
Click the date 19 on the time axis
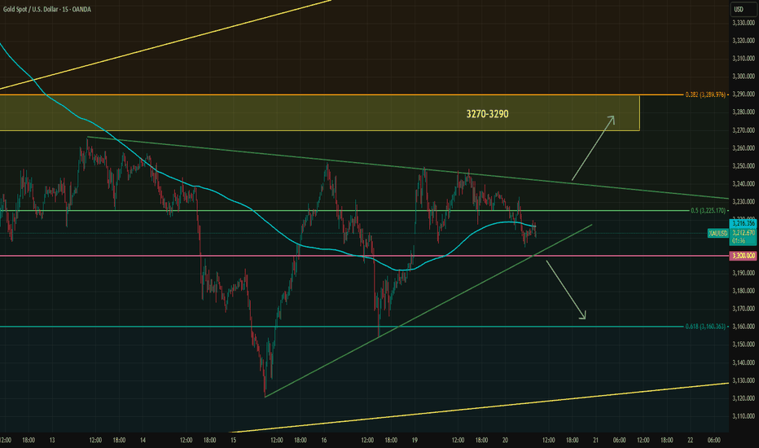(415, 440)
